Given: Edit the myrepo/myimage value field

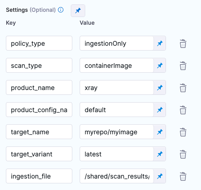Looking at the screenshot, I should coord(117,132).
